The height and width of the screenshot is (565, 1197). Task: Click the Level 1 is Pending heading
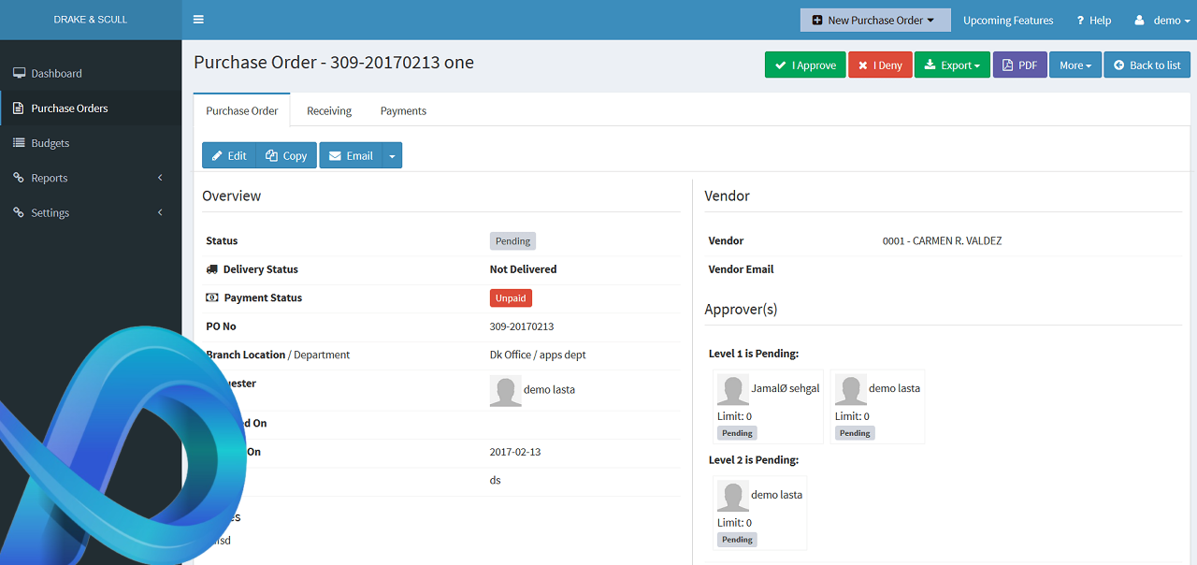754,354
